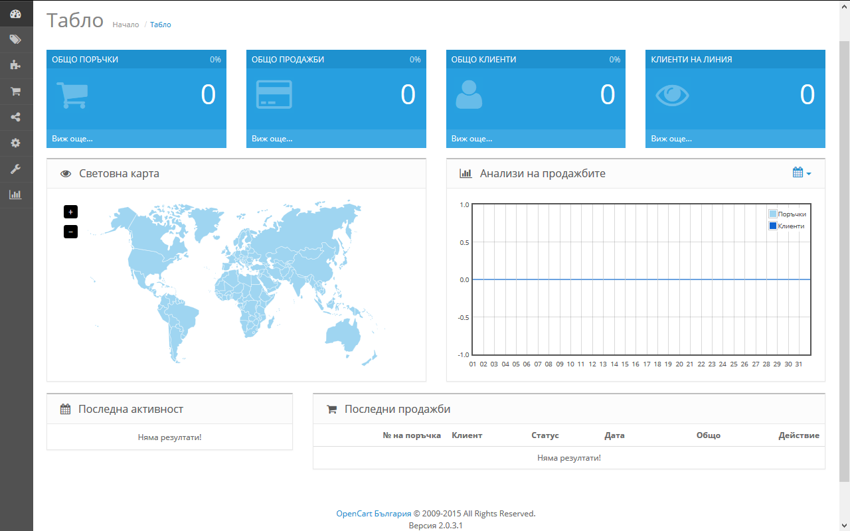850x531 pixels.
Task: Open the Reports bar chart sidebar icon
Action: pos(16,194)
